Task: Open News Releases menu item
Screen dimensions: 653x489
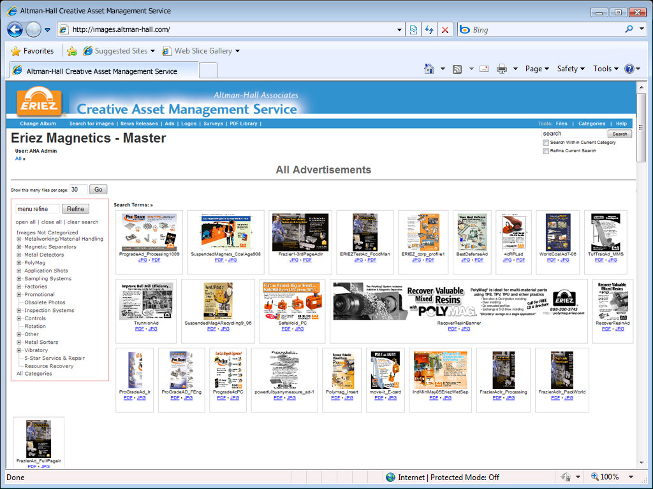Action: coord(139,124)
